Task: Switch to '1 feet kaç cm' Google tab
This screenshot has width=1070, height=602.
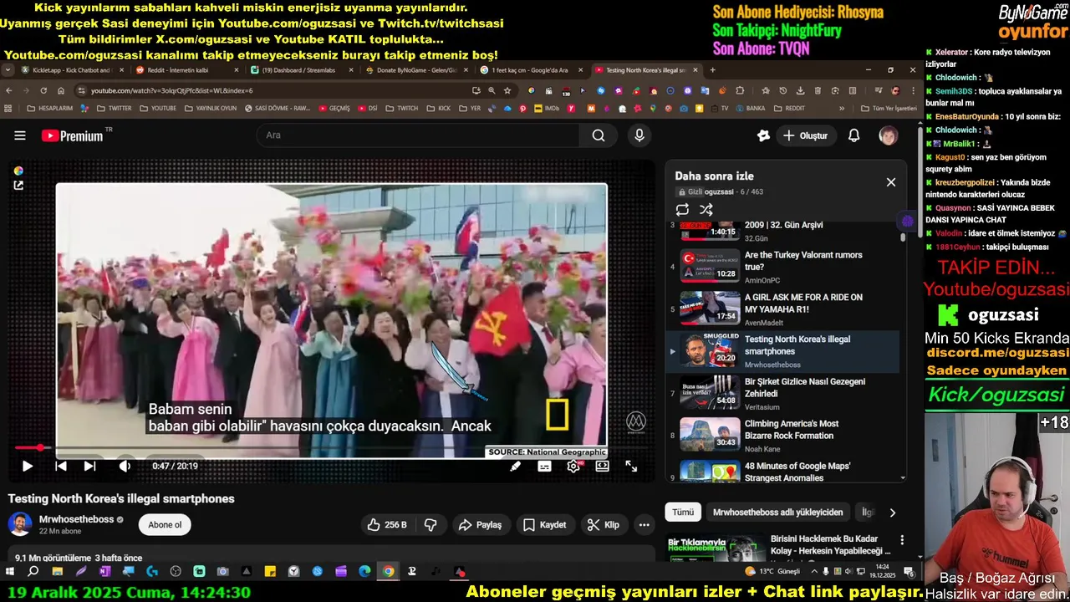Action: (x=532, y=70)
